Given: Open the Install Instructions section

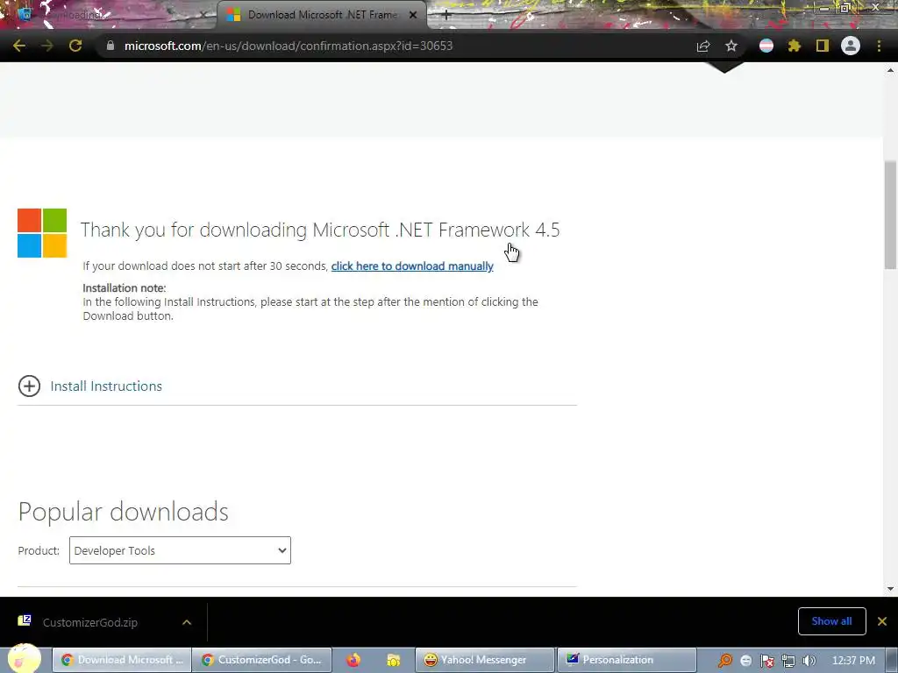Looking at the screenshot, I should pos(106,386).
